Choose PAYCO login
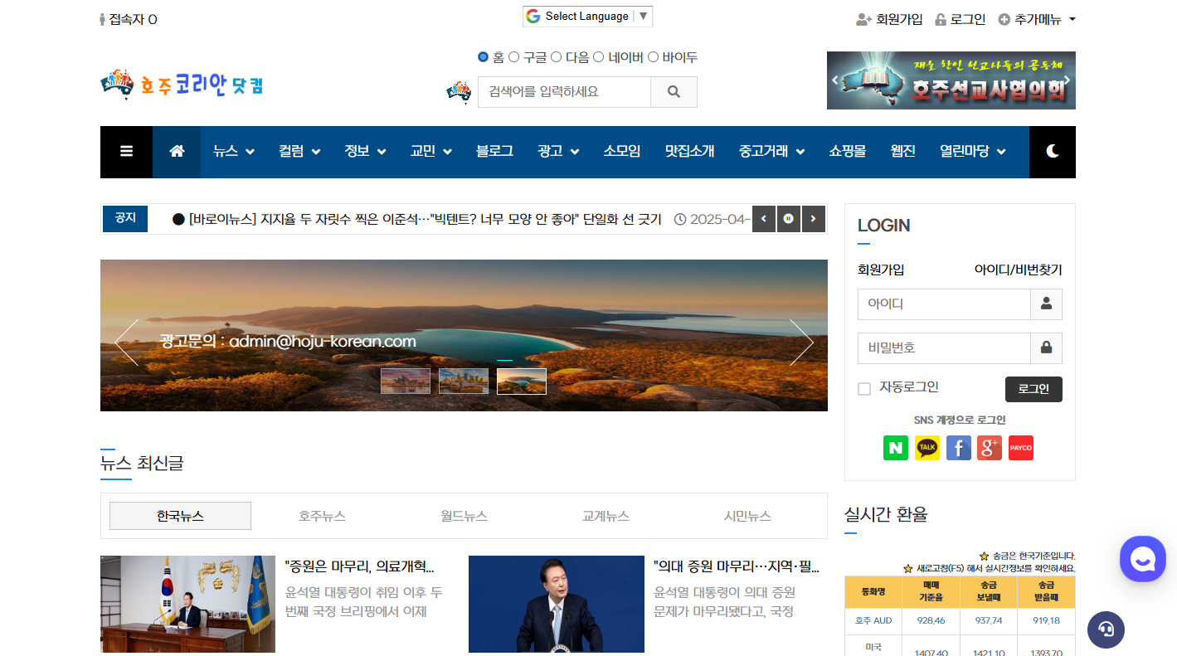The height and width of the screenshot is (656, 1177). pos(1021,448)
